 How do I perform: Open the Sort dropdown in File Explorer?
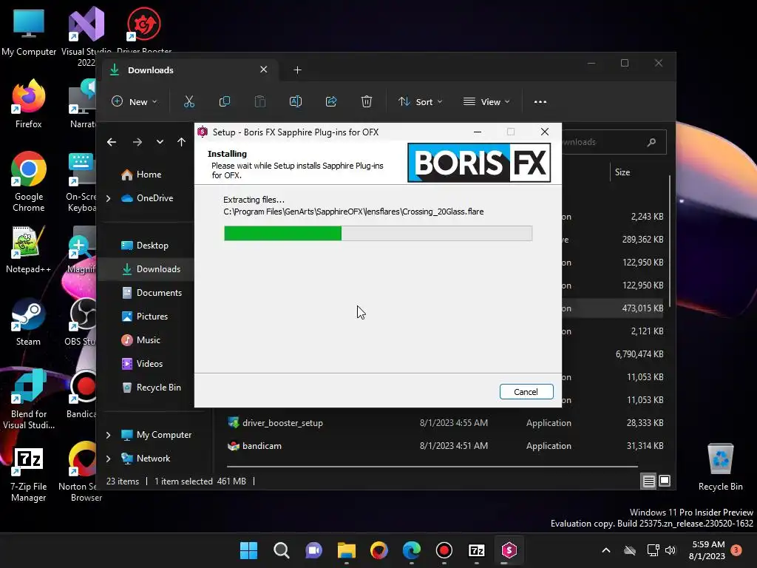pyautogui.click(x=420, y=101)
